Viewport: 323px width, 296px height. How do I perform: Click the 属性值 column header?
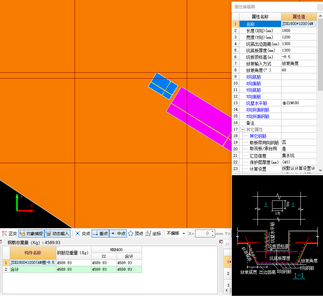(299, 17)
